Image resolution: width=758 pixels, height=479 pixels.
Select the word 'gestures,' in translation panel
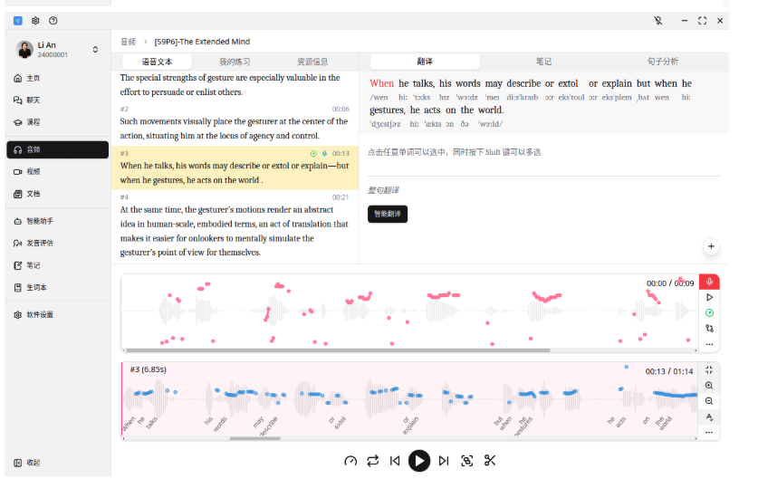point(388,110)
